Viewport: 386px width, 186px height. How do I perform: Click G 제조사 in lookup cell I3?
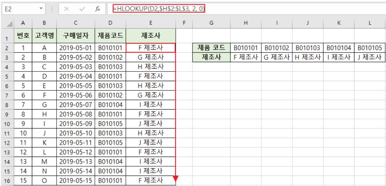click(x=277, y=57)
